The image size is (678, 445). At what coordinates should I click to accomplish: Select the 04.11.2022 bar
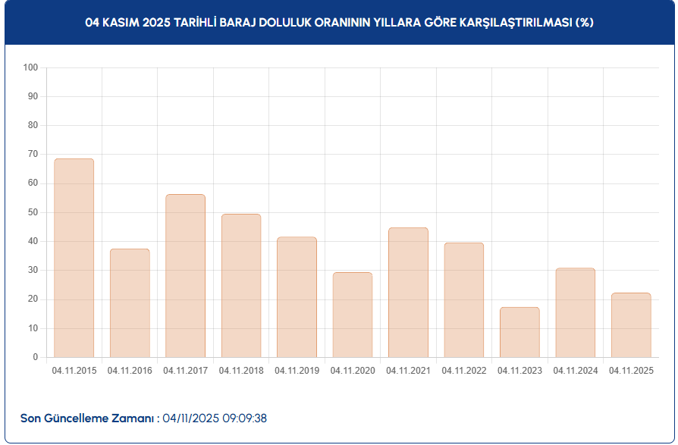click(x=463, y=300)
